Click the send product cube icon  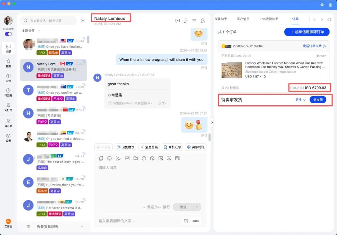point(144,158)
